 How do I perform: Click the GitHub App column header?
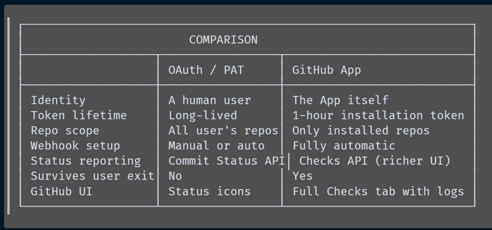(x=327, y=70)
